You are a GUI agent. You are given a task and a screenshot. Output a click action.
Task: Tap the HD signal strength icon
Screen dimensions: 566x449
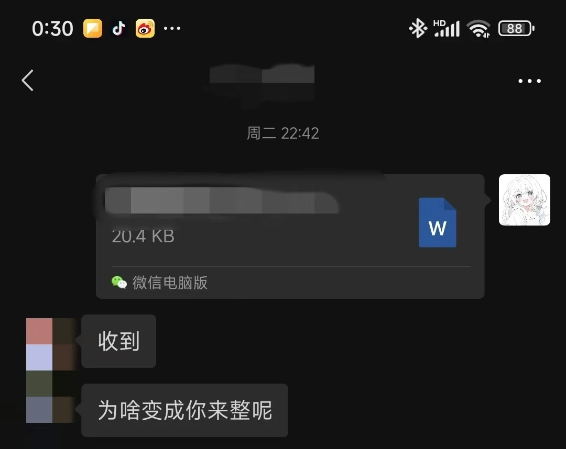(x=447, y=28)
